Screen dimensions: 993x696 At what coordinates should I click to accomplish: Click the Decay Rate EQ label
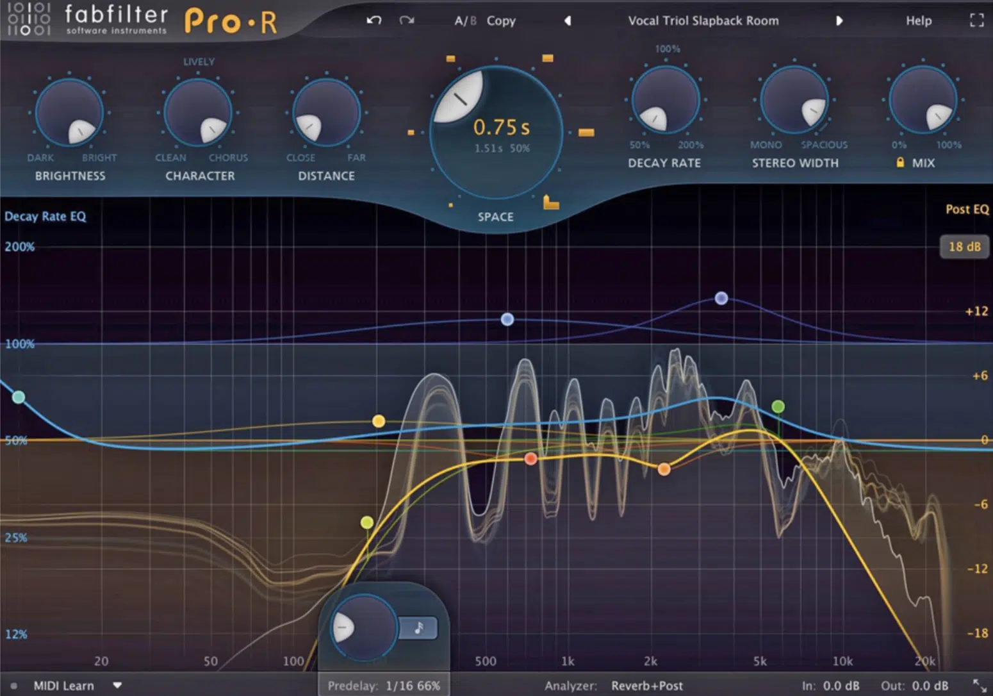(45, 216)
